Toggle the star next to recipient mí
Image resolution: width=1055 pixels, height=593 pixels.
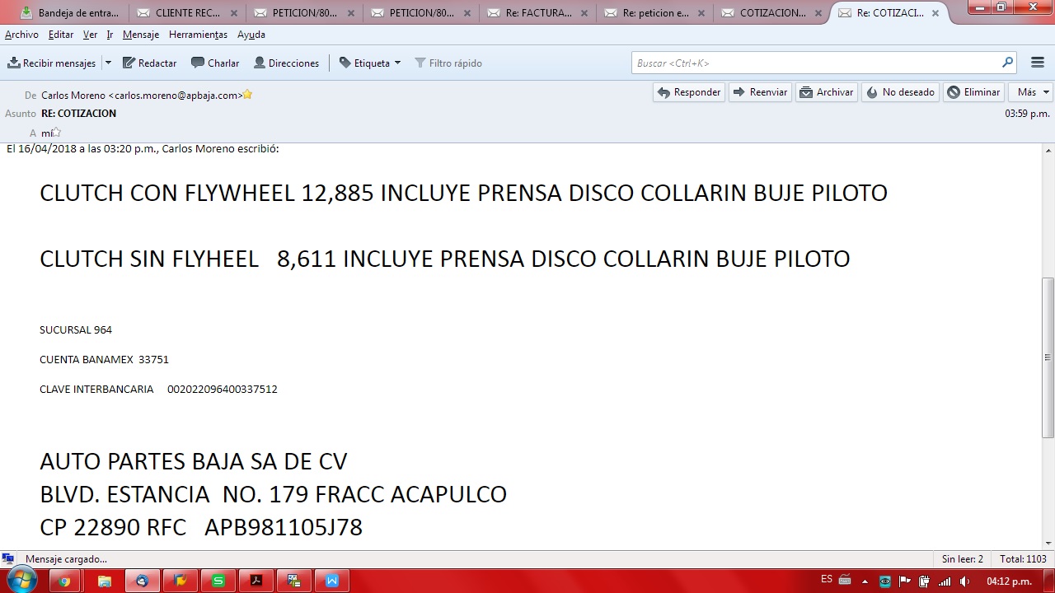pos(56,132)
